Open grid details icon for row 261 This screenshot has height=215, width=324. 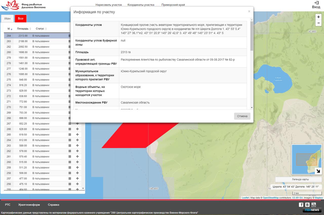click(x=70, y=157)
